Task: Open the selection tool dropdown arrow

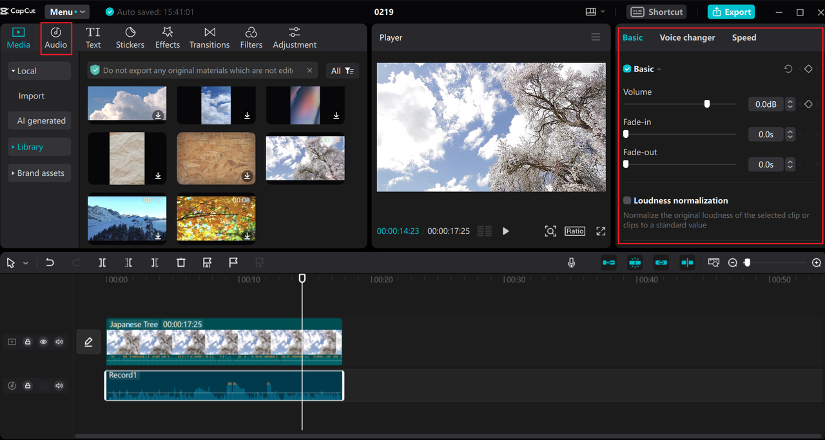Action: click(26, 263)
